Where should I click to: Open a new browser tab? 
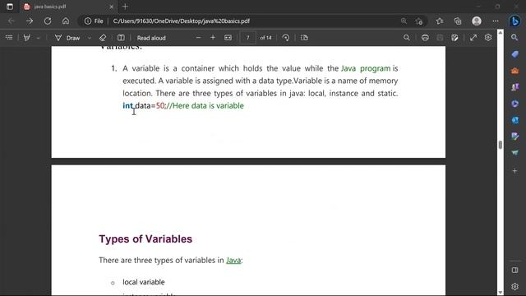[x=125, y=7]
